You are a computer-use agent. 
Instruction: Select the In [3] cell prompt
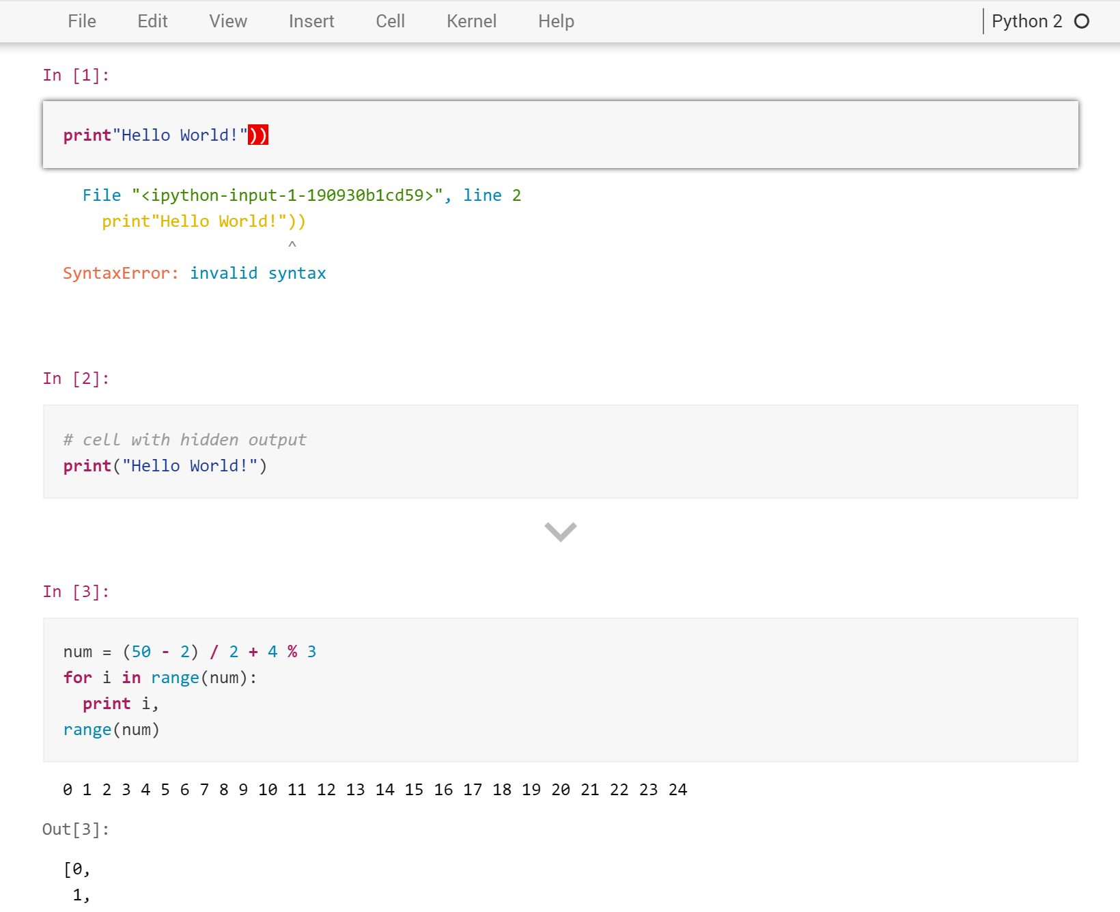coord(76,592)
